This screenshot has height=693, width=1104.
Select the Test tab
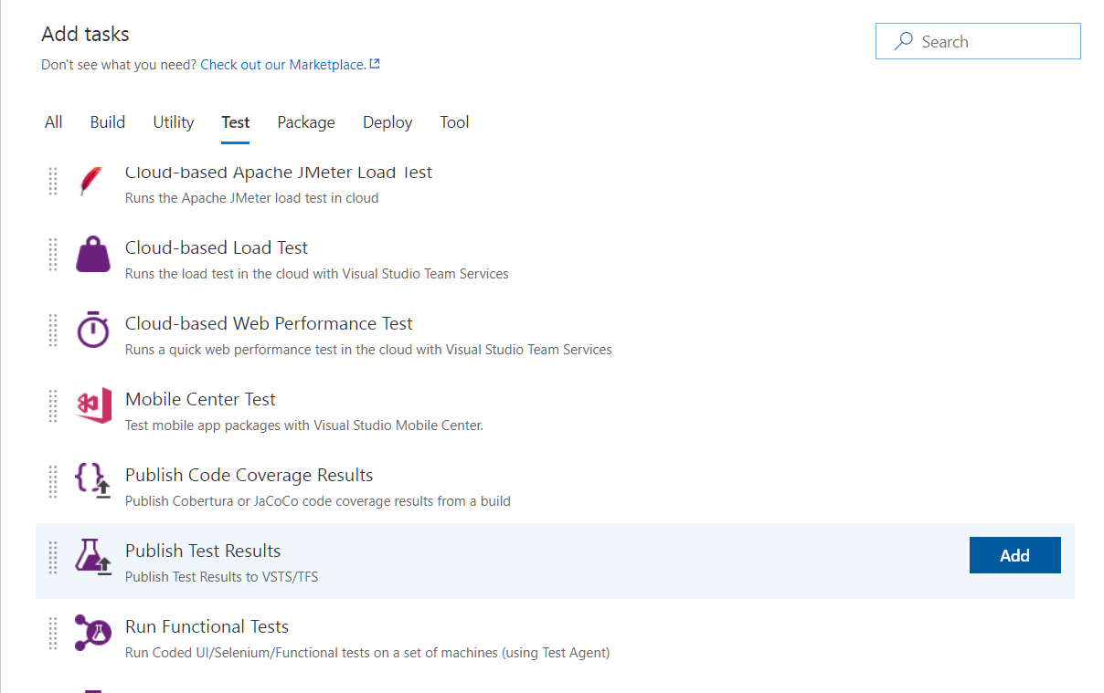pos(236,122)
